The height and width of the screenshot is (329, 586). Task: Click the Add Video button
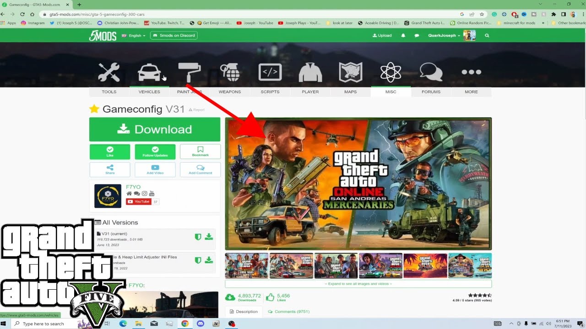[x=155, y=170]
